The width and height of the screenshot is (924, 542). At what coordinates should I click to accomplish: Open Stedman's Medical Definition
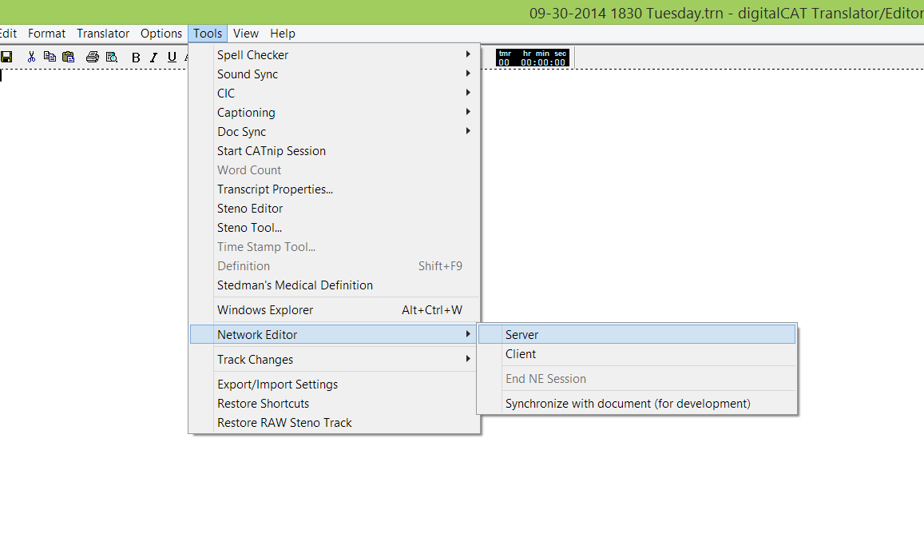pyautogui.click(x=295, y=285)
